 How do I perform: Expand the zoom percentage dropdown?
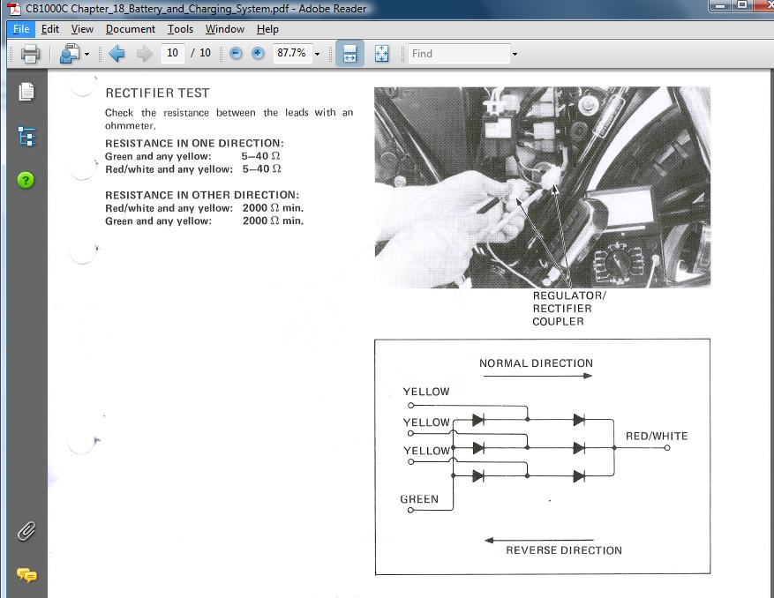pyautogui.click(x=317, y=54)
